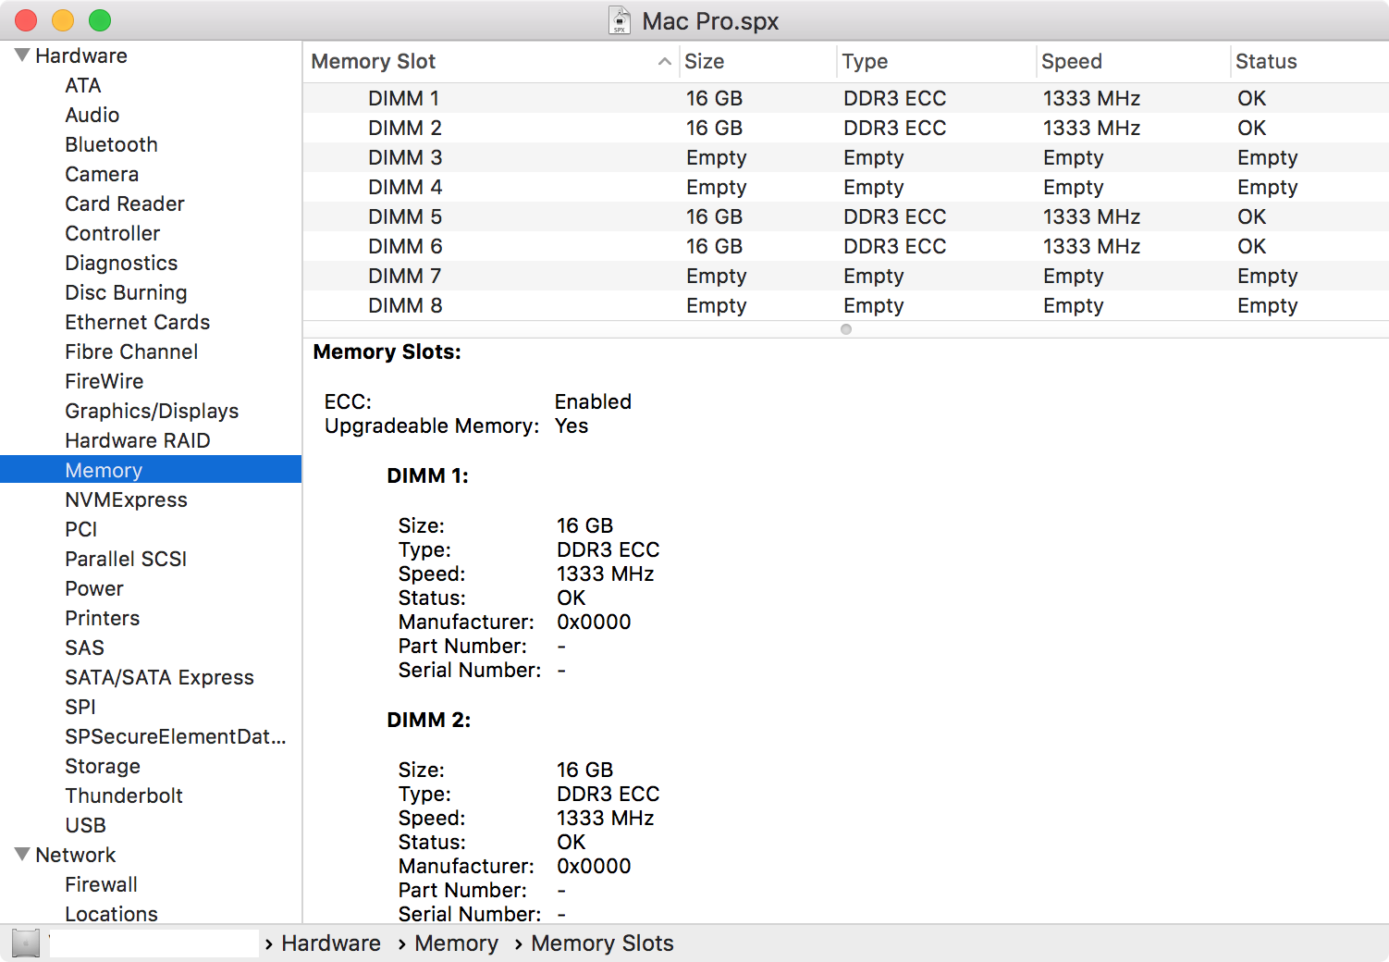The image size is (1389, 962).
Task: Click the Memory Slots: heading
Action: (x=387, y=351)
